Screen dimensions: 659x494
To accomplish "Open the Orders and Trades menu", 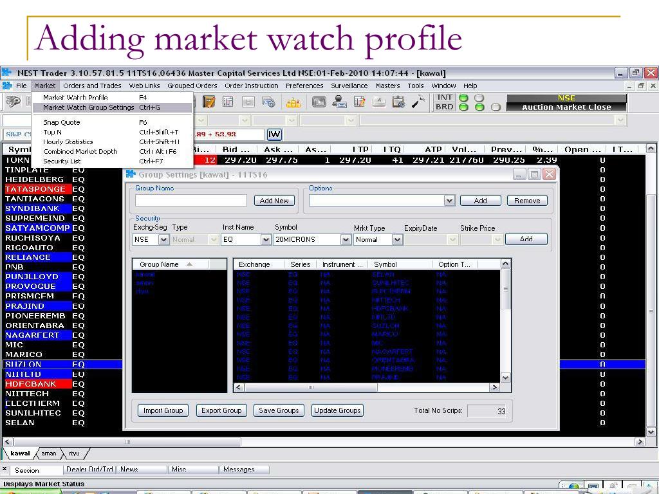I will (92, 86).
